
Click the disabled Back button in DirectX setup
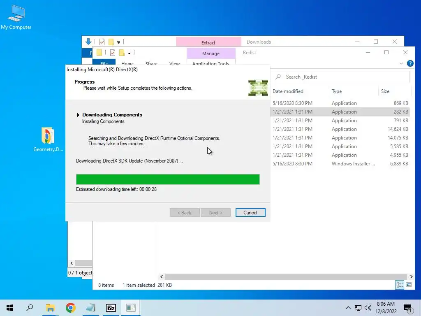tap(185, 213)
